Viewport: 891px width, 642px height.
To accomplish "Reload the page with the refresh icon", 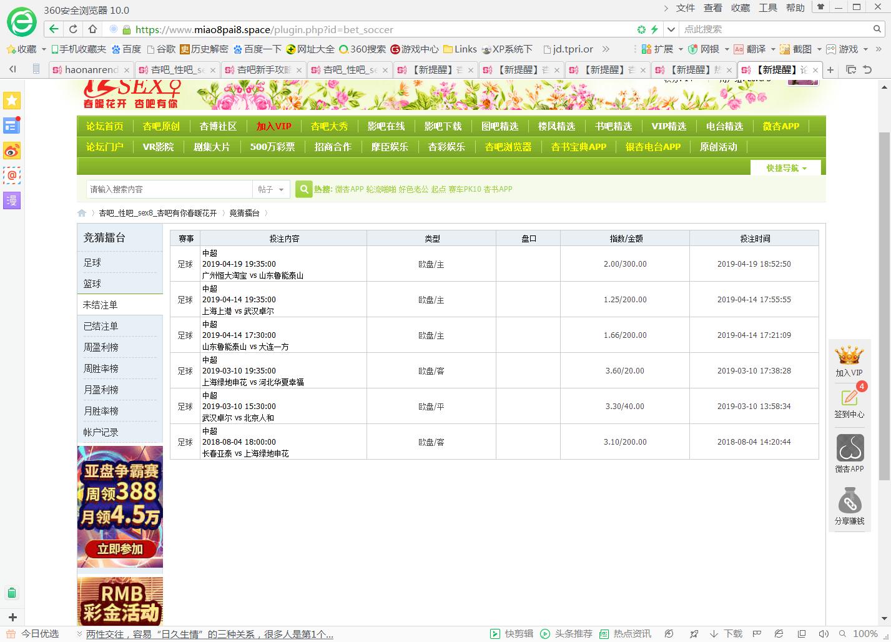I will (73, 29).
